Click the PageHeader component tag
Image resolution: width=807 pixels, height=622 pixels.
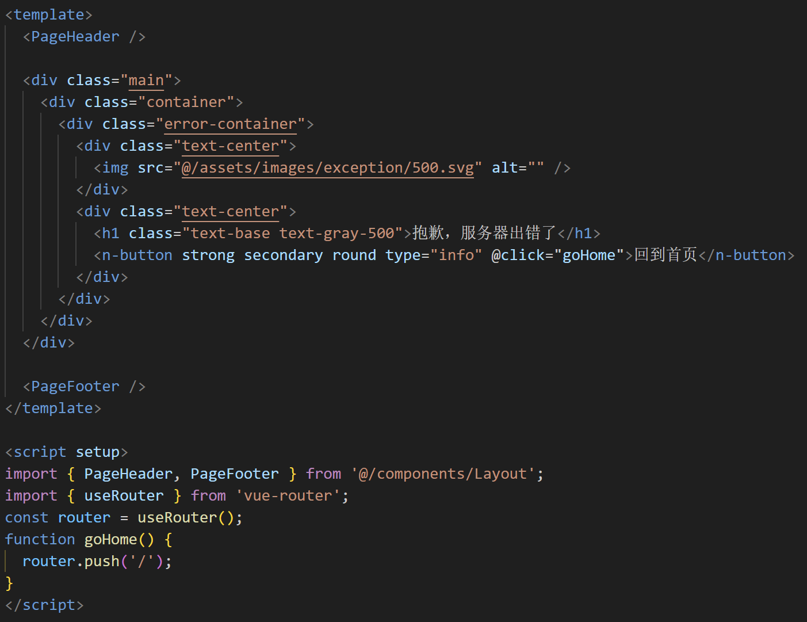click(84, 37)
